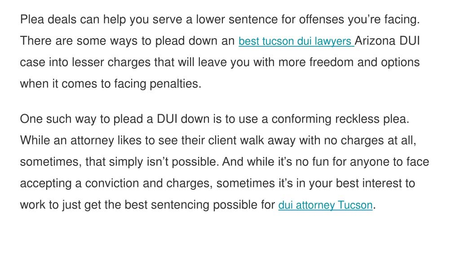Image resolution: width=460 pixels, height=259 pixels.
Task: Click the words 'offenses you're facing'
Action: pos(359,20)
